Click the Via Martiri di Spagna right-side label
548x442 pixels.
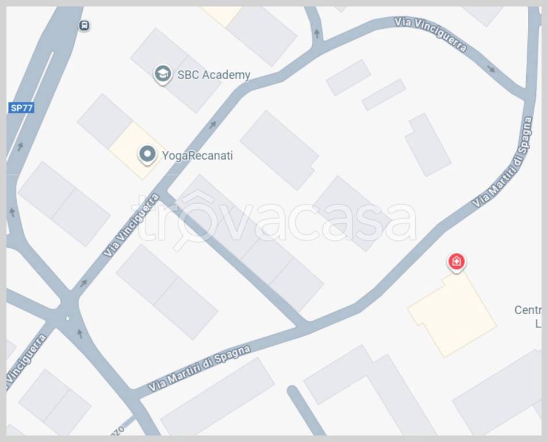point(502,162)
